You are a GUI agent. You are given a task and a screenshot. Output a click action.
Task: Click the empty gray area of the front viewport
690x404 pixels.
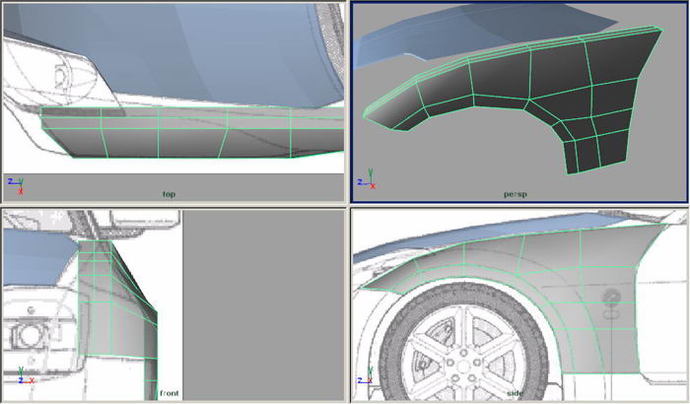tap(261, 305)
